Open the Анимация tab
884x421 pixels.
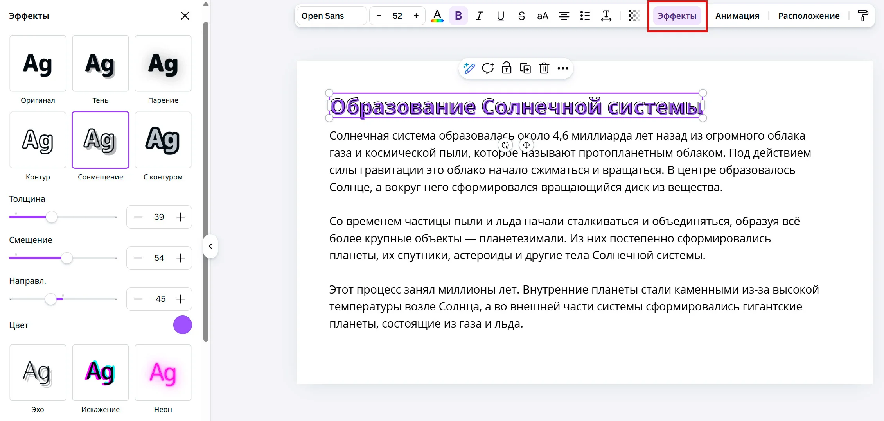737,16
